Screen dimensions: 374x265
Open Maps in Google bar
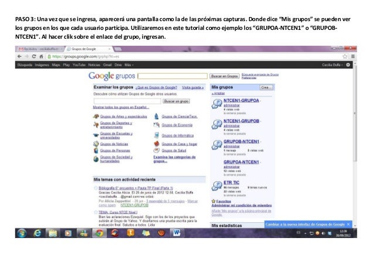56,65
